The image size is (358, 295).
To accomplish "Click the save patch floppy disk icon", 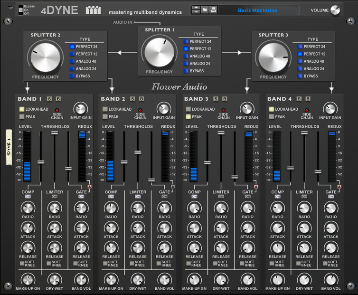I will (x=213, y=10).
